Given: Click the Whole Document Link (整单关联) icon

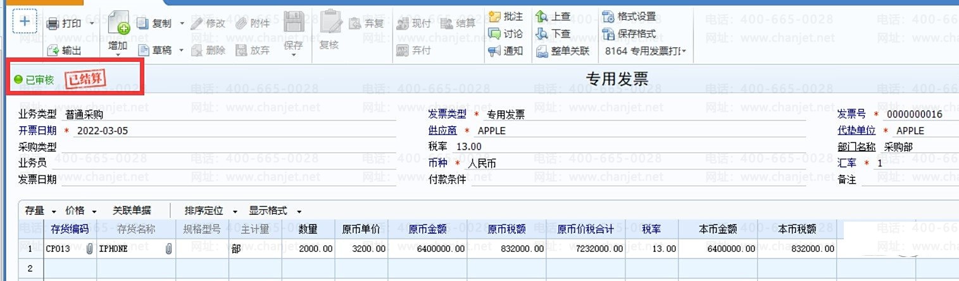Looking at the screenshot, I should [542, 51].
